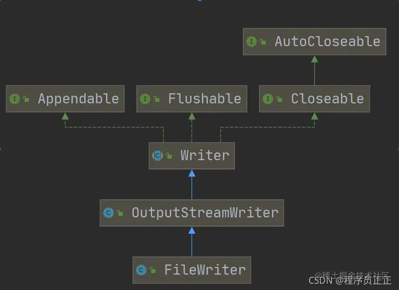Click the interface icon on Flushable node
This screenshot has height=290, width=399.
[x=145, y=99]
